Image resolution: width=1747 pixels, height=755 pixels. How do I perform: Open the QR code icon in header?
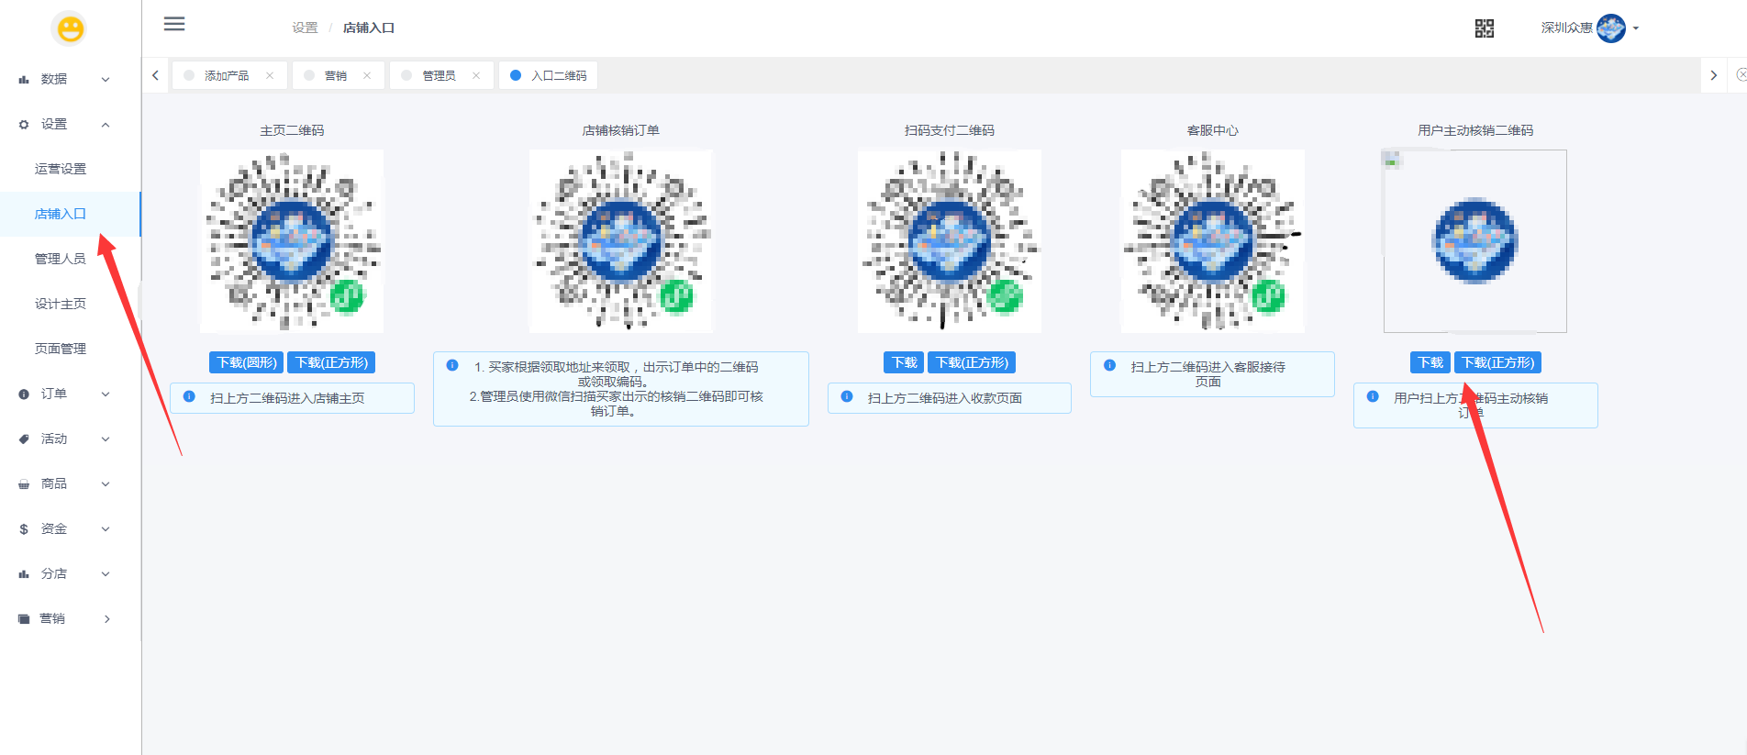tap(1485, 28)
